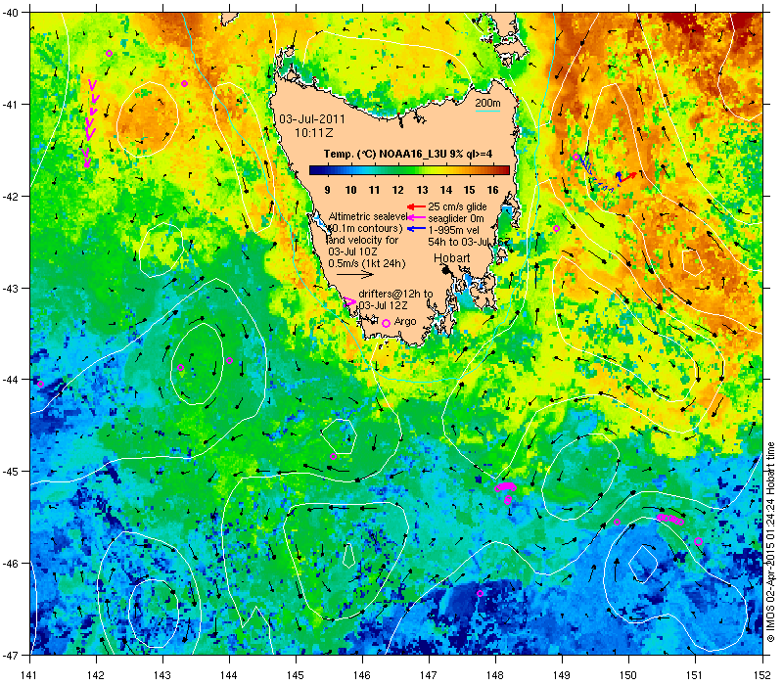
Task: Click the magenta drifter track V marks near 142E
Action: tap(89, 123)
